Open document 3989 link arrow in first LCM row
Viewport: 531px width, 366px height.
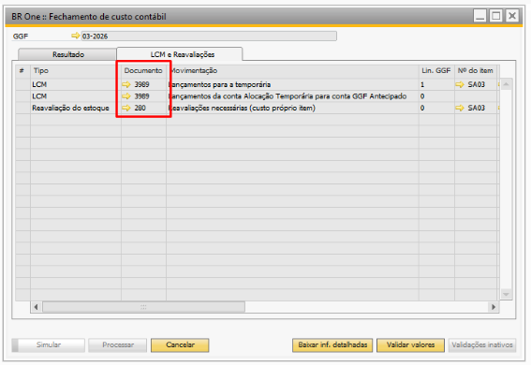(x=126, y=84)
